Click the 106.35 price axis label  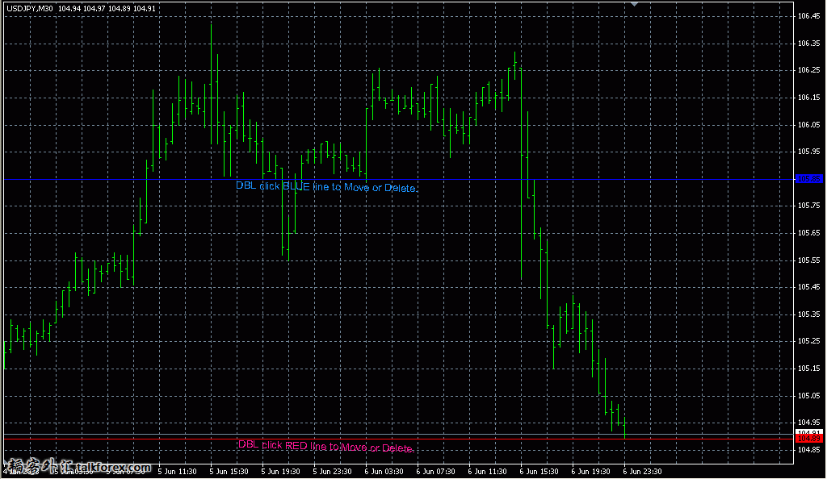pyautogui.click(x=808, y=44)
